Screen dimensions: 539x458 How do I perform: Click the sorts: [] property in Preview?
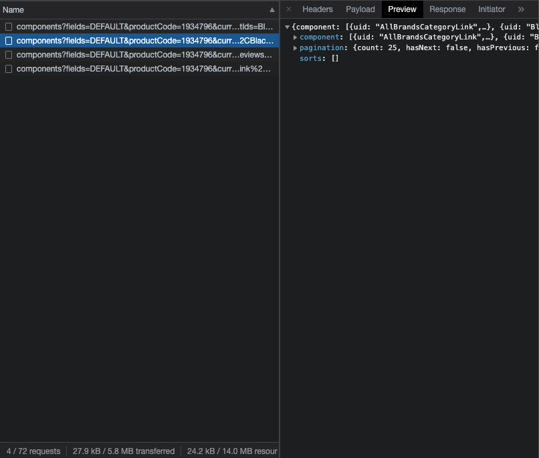tap(319, 58)
